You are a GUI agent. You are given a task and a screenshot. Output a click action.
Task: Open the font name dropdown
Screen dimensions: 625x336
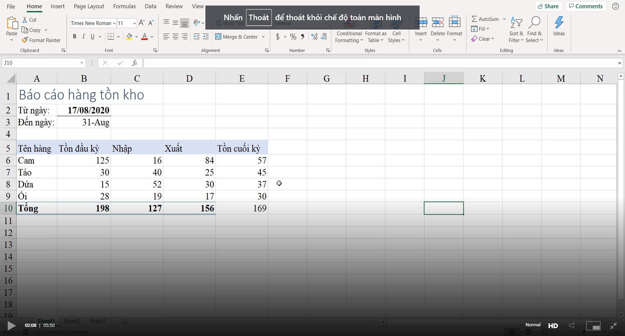point(114,23)
